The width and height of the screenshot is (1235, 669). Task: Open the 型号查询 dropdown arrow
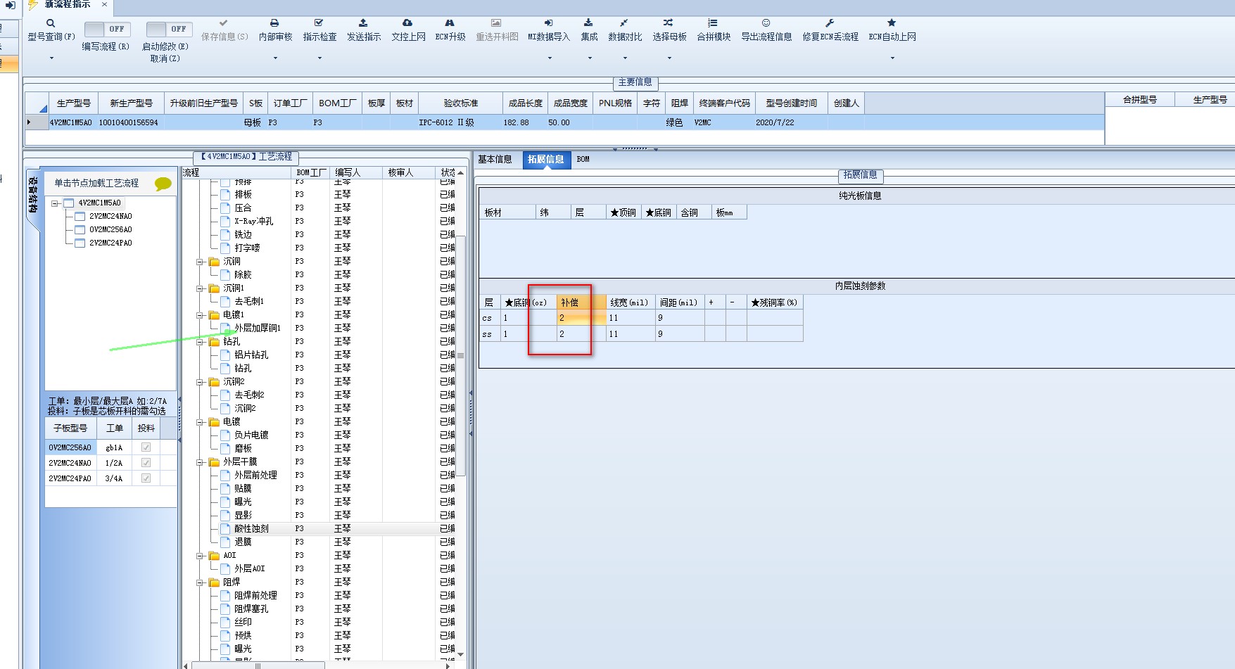[51, 58]
